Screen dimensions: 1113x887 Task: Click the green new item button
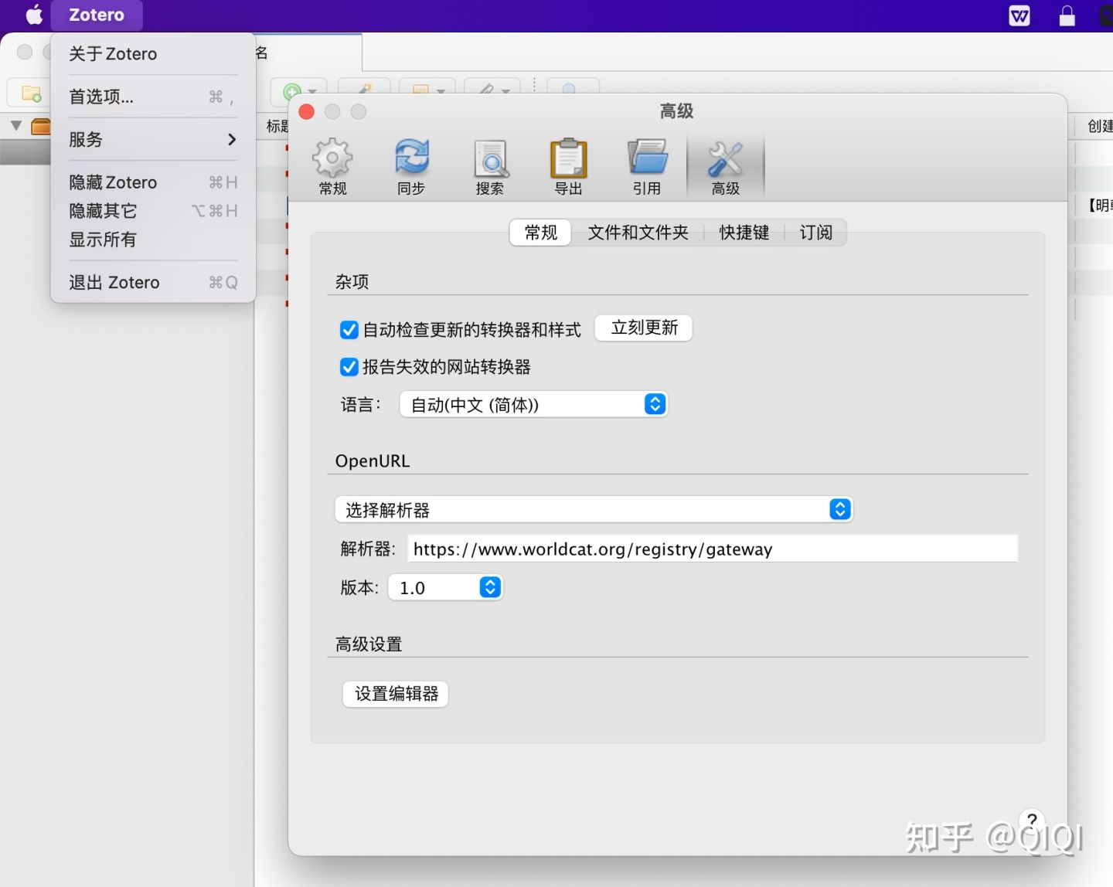point(292,92)
